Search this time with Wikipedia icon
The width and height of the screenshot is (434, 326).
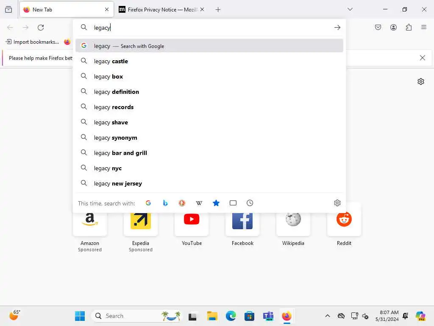(199, 203)
